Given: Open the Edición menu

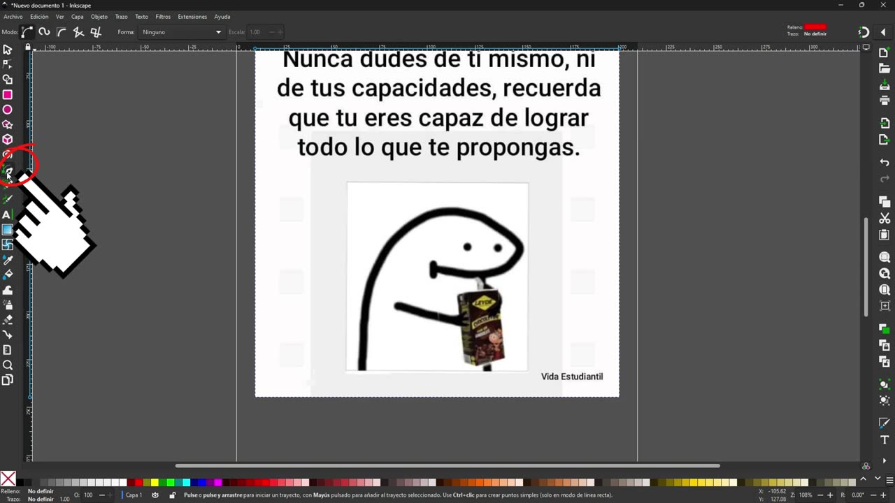Looking at the screenshot, I should 39,17.
